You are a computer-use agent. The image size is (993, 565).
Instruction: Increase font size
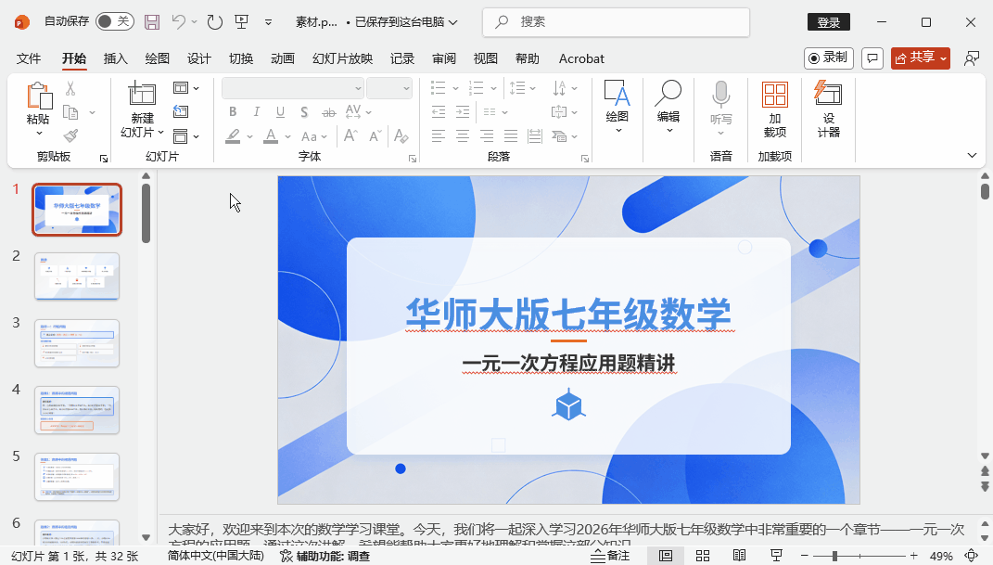click(x=350, y=135)
